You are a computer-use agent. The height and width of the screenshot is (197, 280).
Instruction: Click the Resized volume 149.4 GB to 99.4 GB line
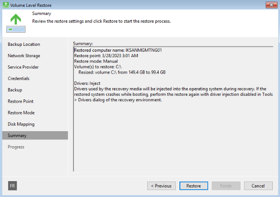[x=122, y=72]
